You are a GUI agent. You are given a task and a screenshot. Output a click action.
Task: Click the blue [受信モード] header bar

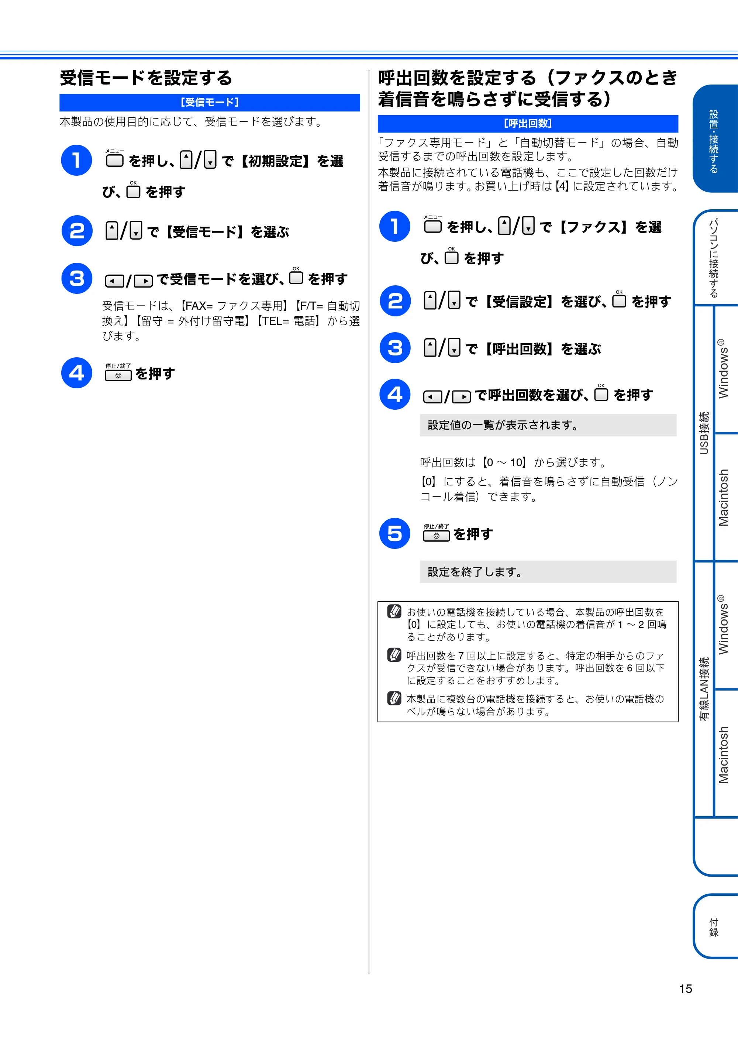pyautogui.click(x=210, y=102)
